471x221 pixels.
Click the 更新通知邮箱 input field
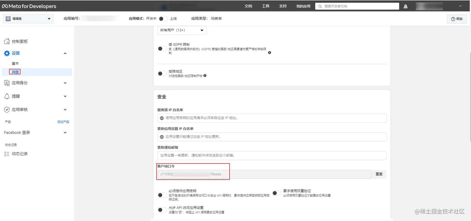pyautogui.click(x=272, y=156)
